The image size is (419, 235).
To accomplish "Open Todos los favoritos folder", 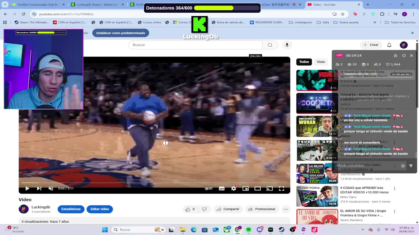I will [x=400, y=23].
